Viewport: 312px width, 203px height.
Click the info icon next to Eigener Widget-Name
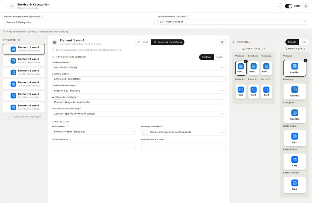(42, 17)
